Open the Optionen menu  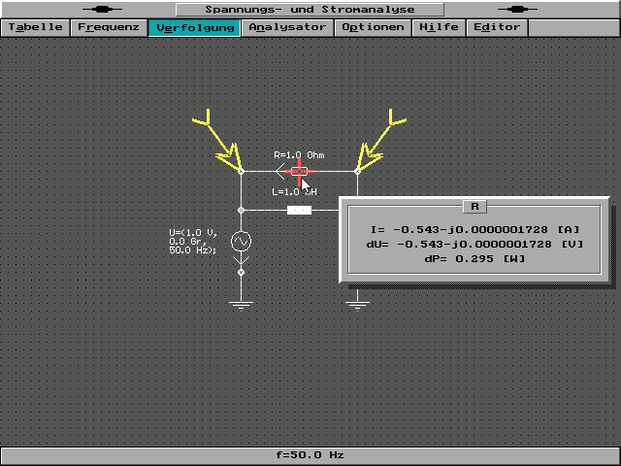click(374, 27)
